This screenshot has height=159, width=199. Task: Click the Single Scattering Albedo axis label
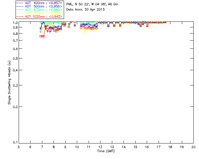pos(9,83)
